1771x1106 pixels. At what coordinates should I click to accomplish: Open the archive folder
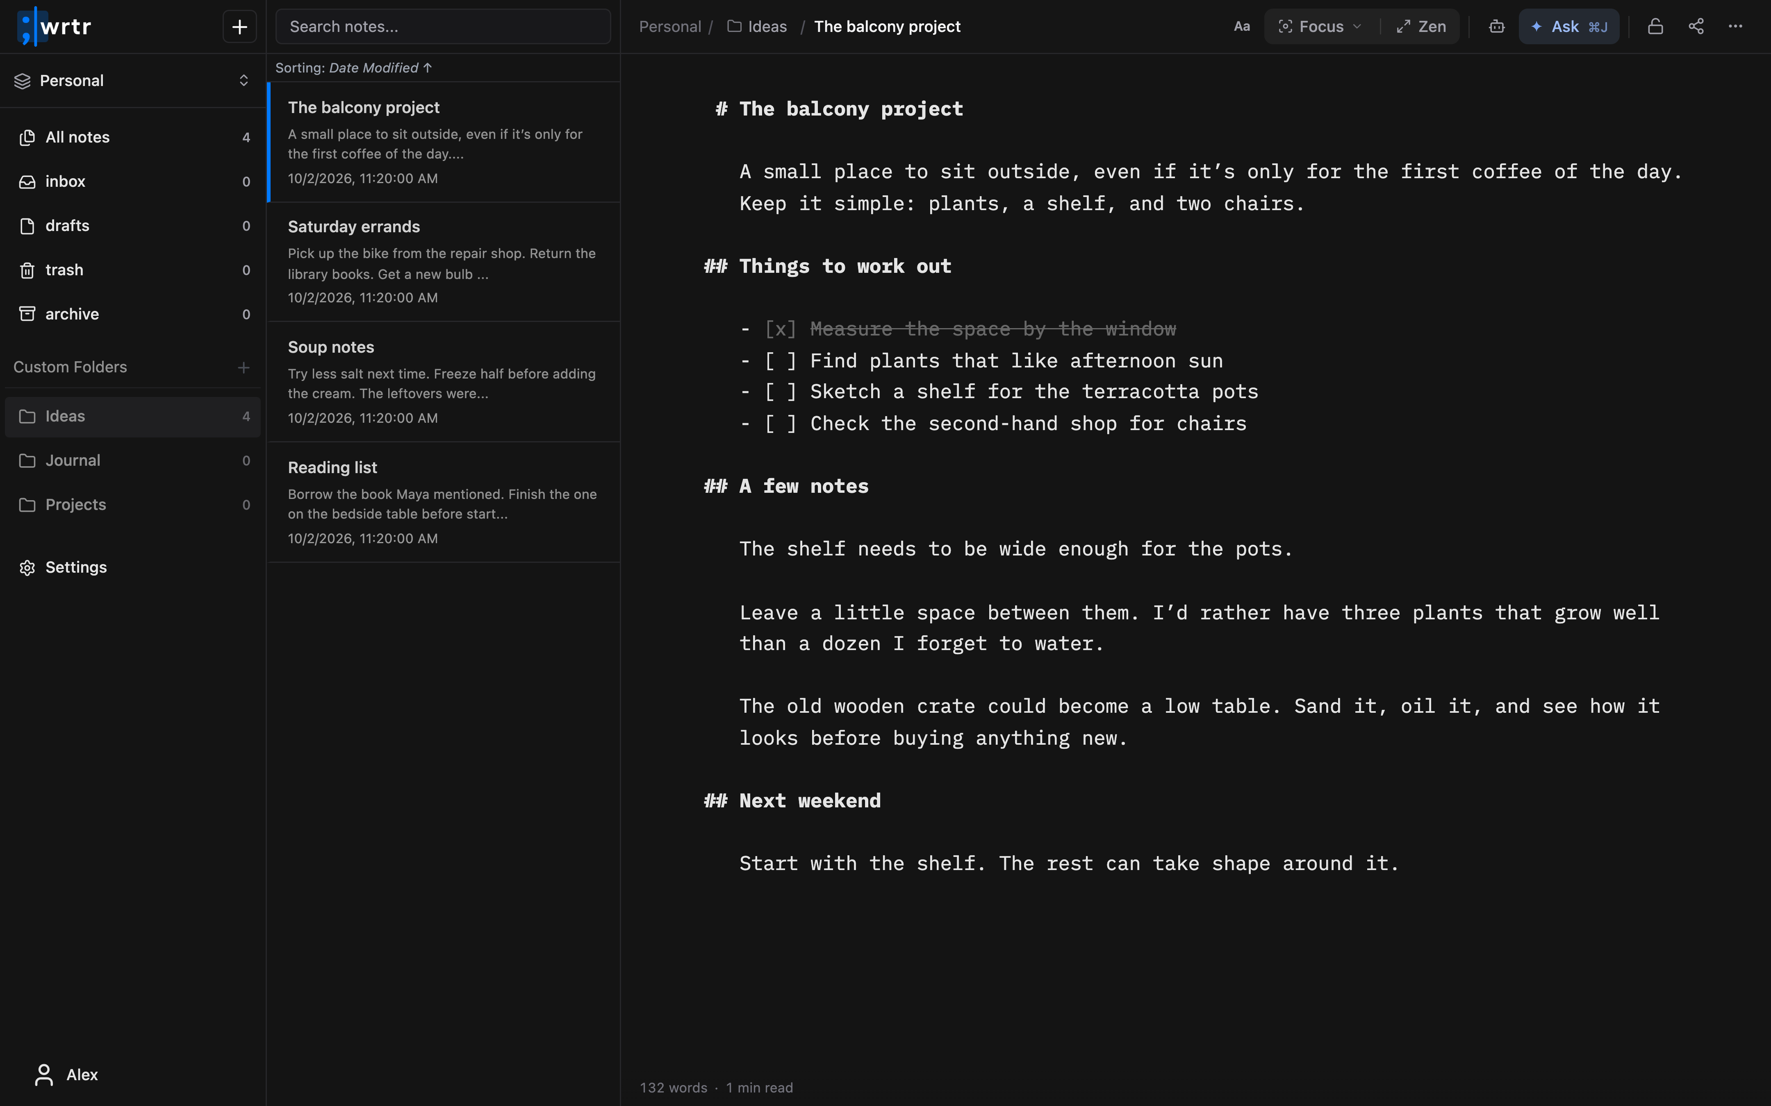(132, 314)
